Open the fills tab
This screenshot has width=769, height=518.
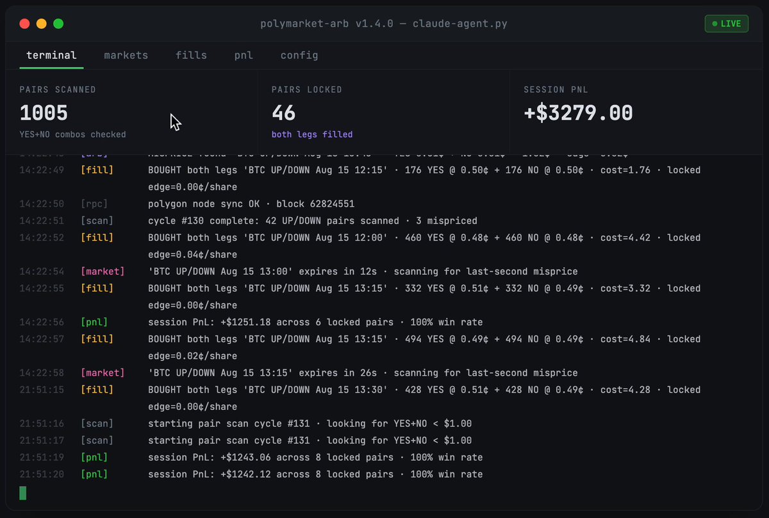(191, 55)
